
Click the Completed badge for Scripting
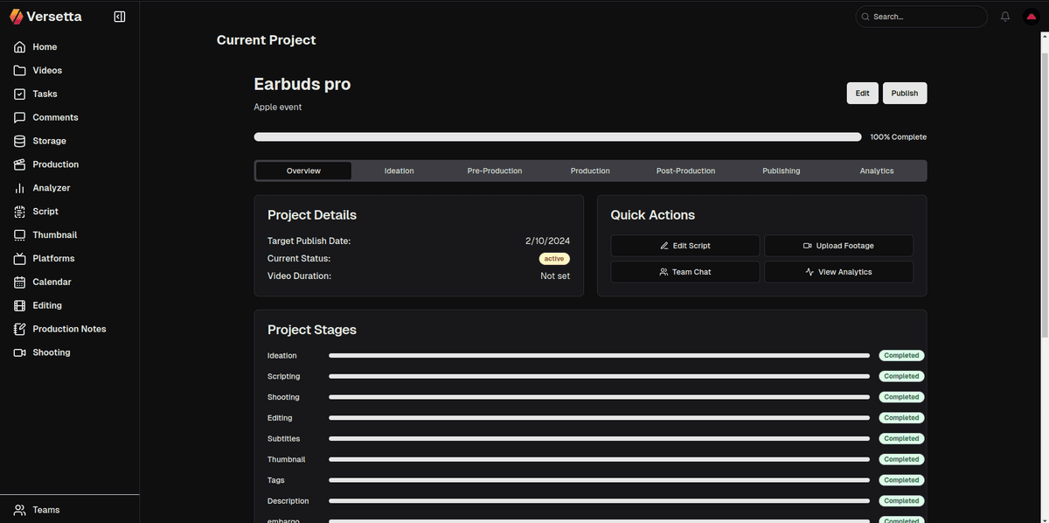[901, 376]
